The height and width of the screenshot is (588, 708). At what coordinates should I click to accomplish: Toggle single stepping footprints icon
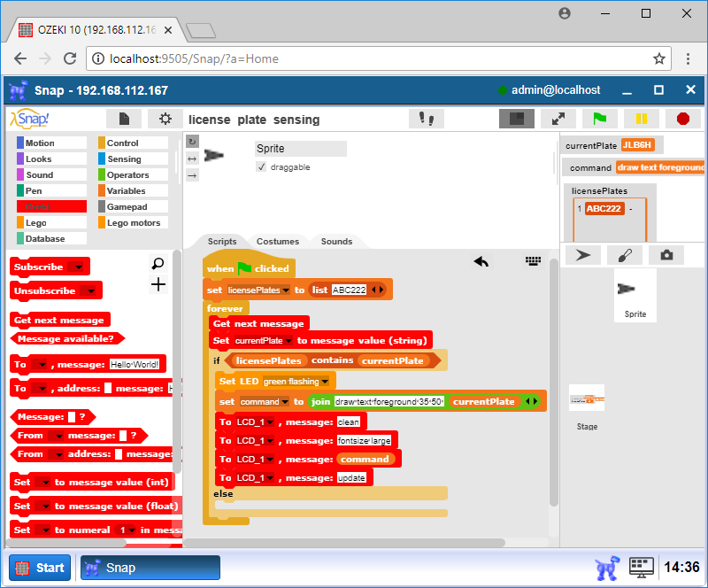(427, 119)
